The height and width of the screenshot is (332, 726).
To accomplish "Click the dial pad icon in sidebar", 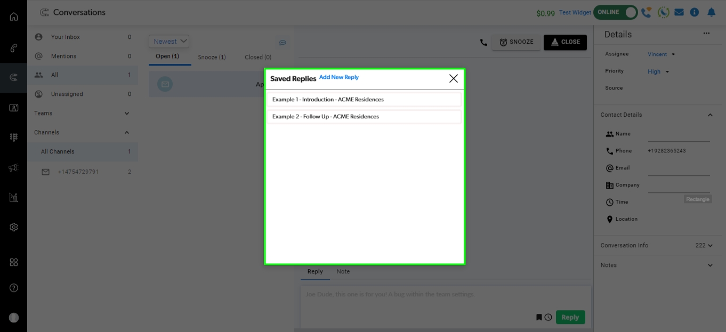I will pos(14,137).
